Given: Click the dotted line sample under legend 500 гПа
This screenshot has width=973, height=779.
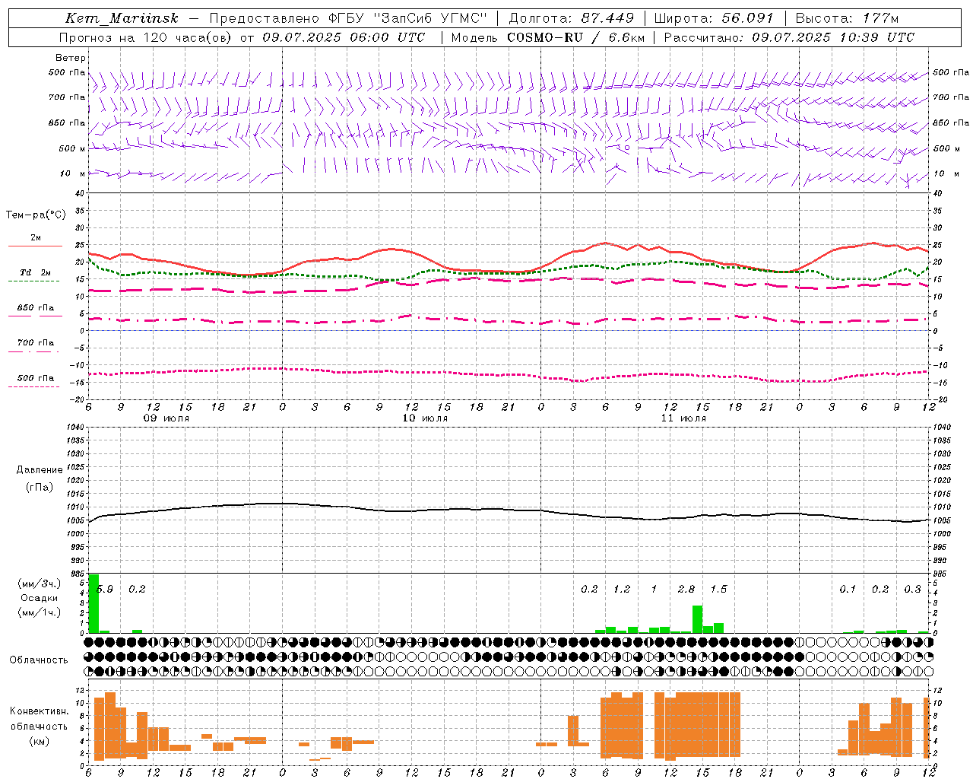Looking at the screenshot, I should tap(33, 386).
